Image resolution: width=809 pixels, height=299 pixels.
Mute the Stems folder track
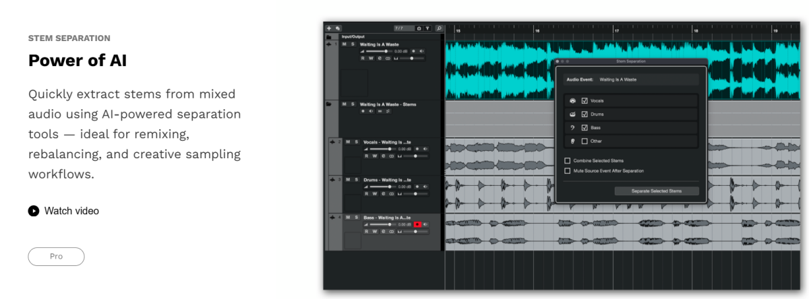click(344, 104)
